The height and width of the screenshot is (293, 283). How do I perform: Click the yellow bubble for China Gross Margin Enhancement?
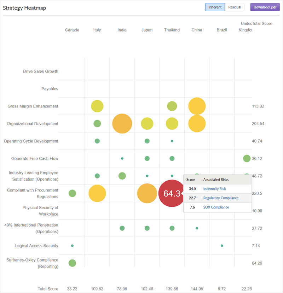(x=197, y=105)
